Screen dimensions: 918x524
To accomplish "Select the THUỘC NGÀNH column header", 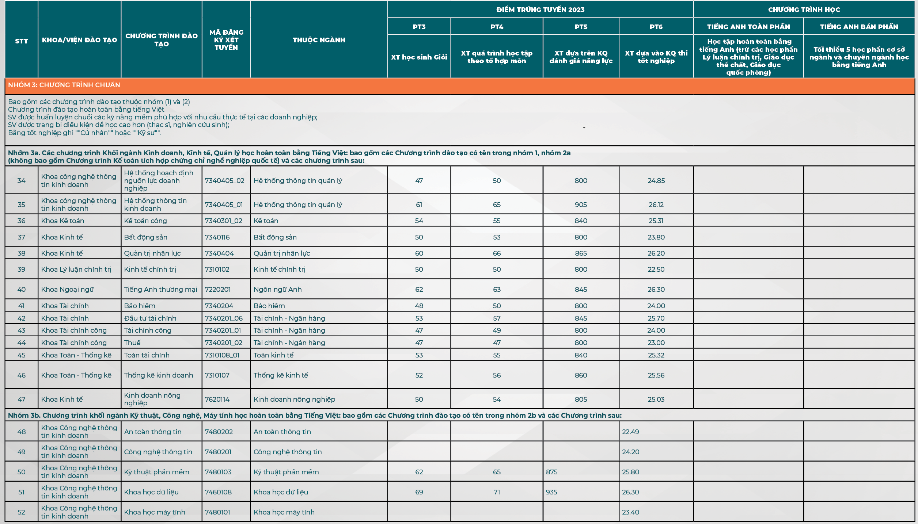I will click(x=319, y=40).
